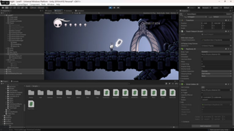The height and width of the screenshot is (131, 234).
Task: Open the Collision Detection dropdown
Action: pos(216,71)
